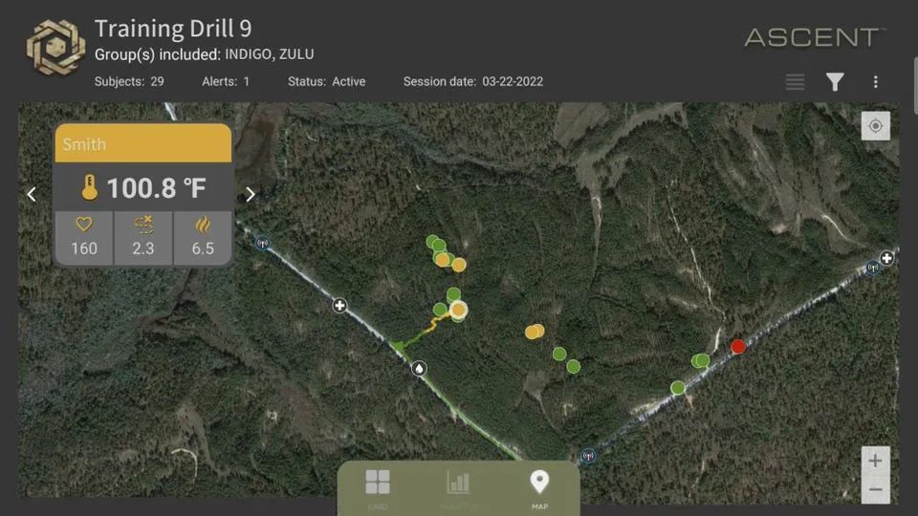This screenshot has height=516, width=918.
Task: Zoom out with the minus button
Action: click(875, 489)
